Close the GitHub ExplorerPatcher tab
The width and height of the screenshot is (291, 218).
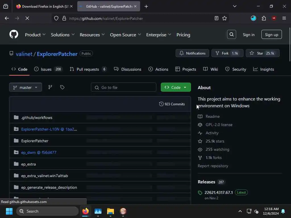[x=135, y=6]
